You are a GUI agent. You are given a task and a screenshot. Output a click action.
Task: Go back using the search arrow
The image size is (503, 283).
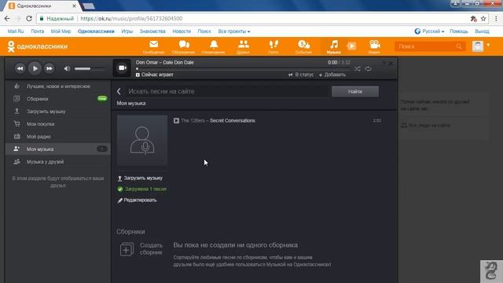click(119, 91)
